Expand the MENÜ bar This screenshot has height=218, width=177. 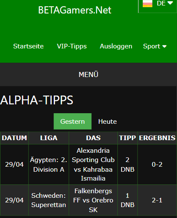click(x=88, y=74)
